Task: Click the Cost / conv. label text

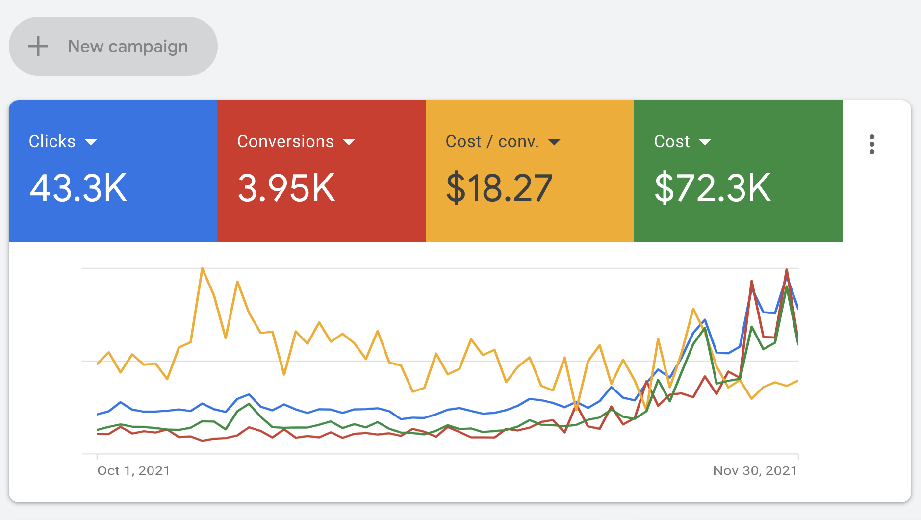Action: point(492,141)
